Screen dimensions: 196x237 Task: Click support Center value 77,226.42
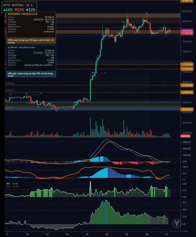[49, 51]
